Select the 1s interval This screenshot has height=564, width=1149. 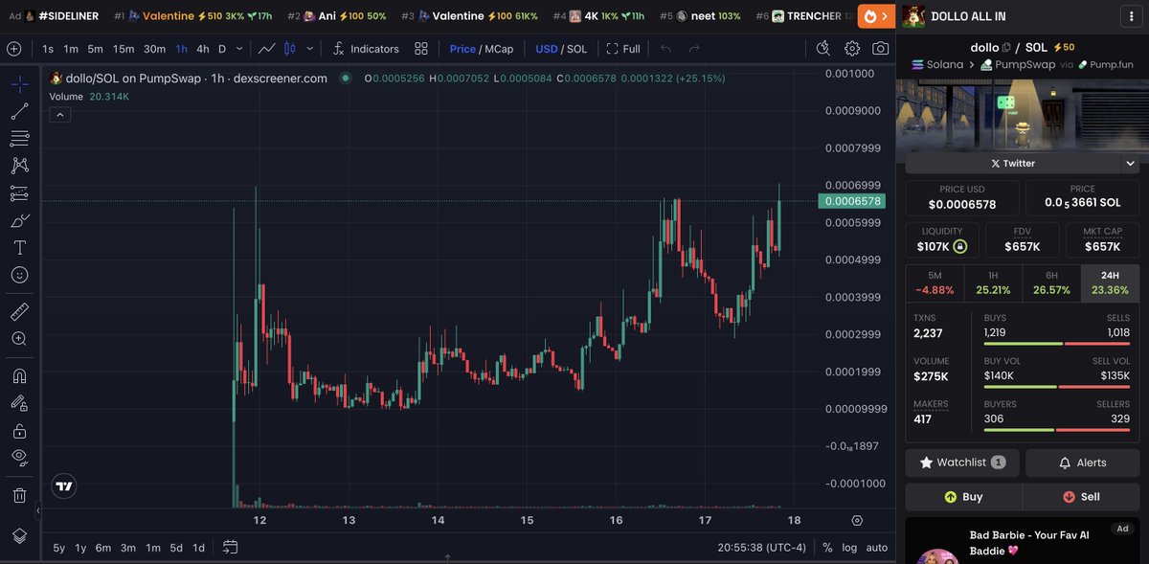point(48,49)
